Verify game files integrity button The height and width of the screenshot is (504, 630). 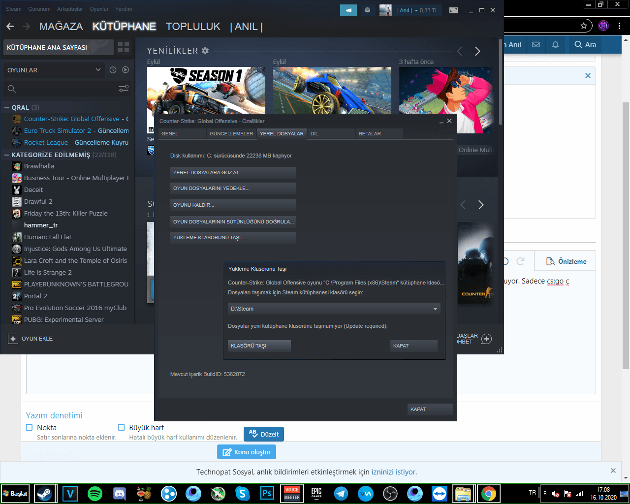coord(233,221)
